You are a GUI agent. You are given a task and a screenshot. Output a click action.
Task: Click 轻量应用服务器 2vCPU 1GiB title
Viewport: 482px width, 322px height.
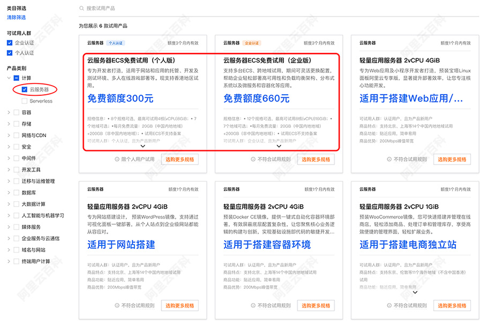coord(399,206)
